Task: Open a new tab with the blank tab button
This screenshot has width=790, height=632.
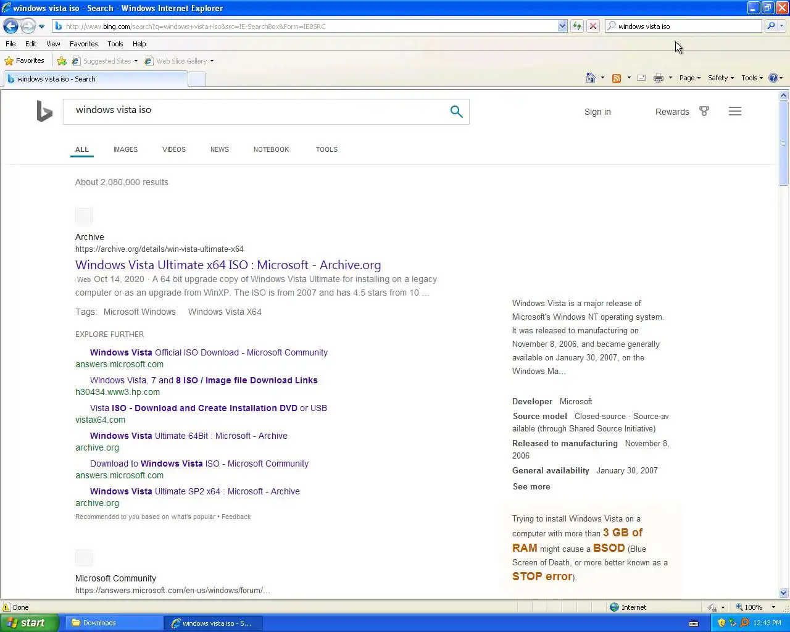Action: click(197, 79)
